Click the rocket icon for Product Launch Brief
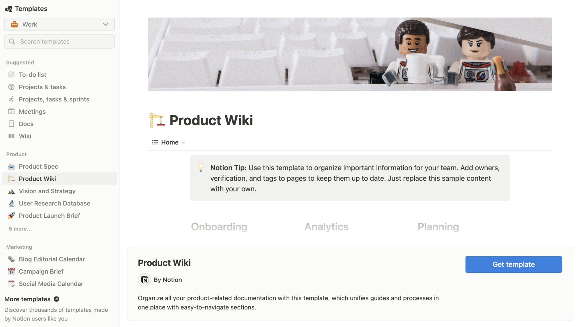Viewport: 579px width, 327px height. tap(11, 215)
